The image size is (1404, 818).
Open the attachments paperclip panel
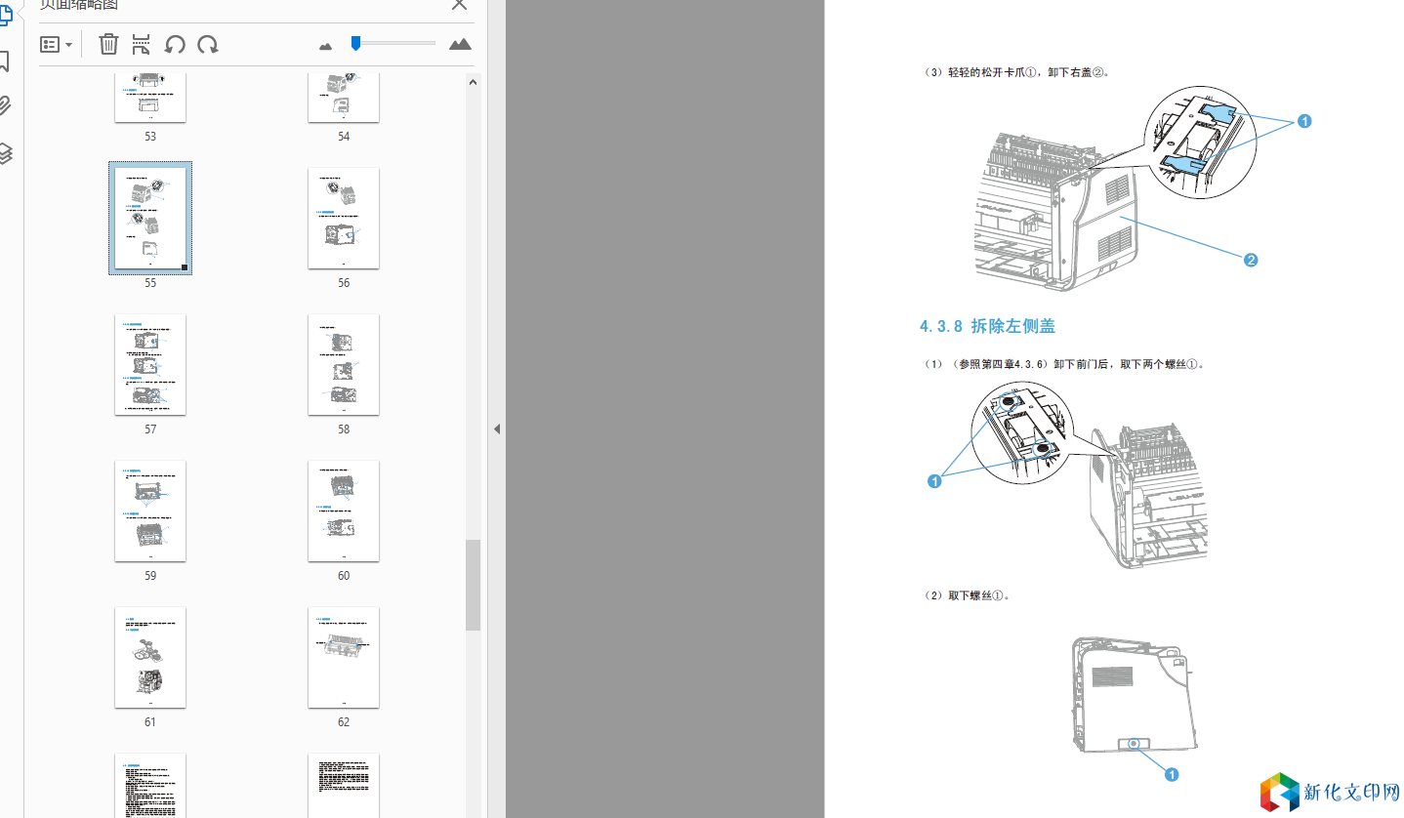[5, 106]
